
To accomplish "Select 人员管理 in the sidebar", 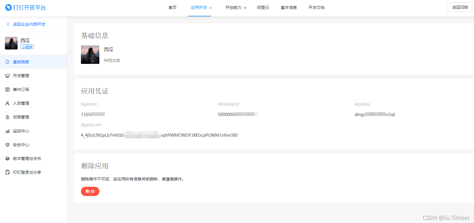I will [x=33, y=103].
